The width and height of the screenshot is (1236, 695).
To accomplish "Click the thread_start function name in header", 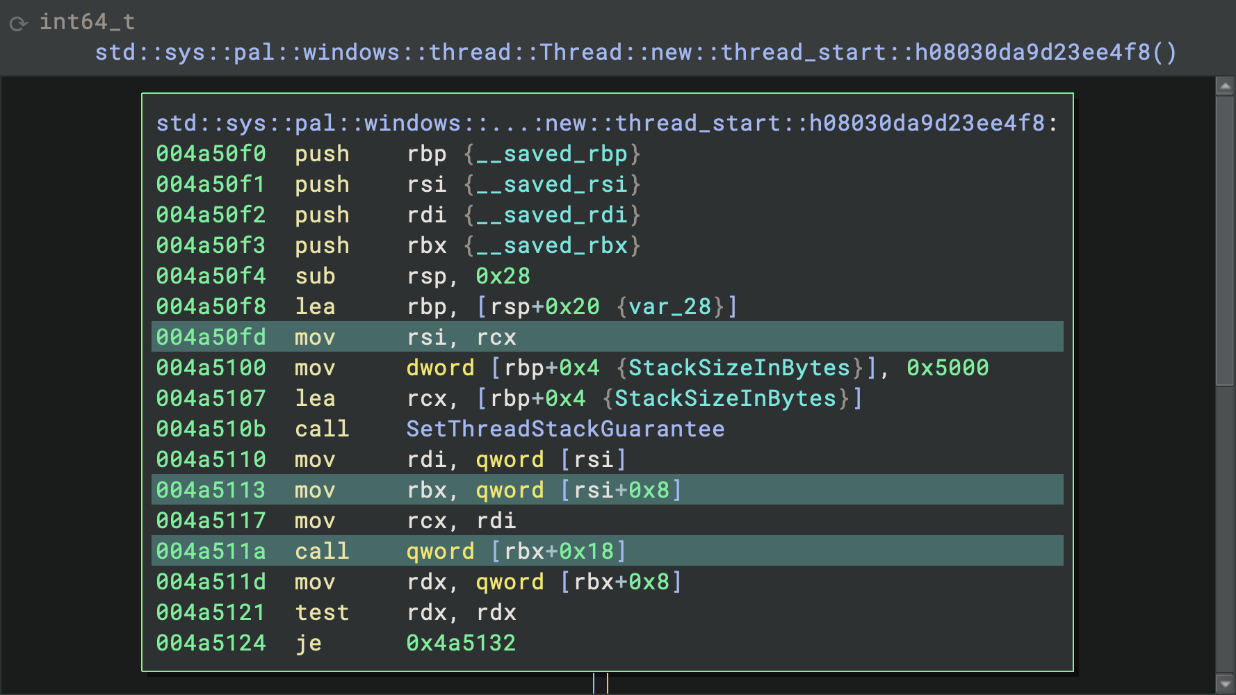I will click(x=635, y=53).
